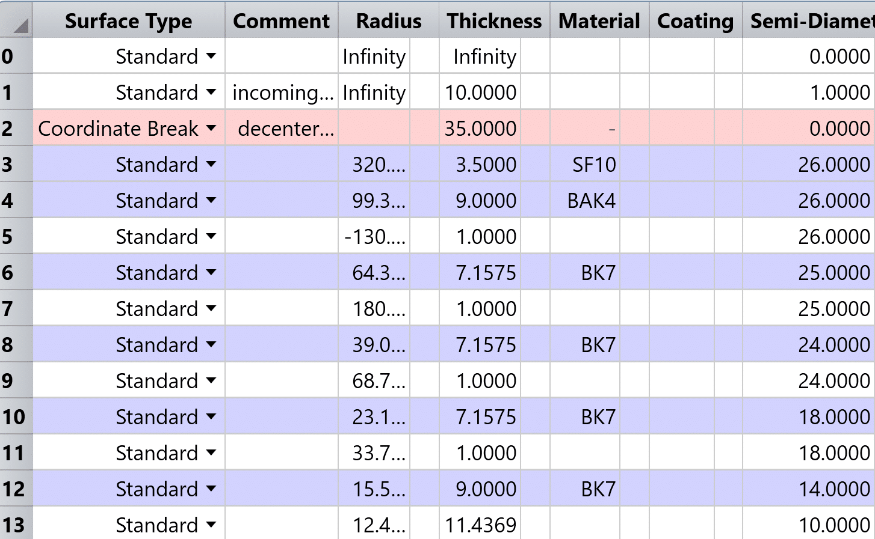Open the surface type dropdown for row 3

coord(211,164)
